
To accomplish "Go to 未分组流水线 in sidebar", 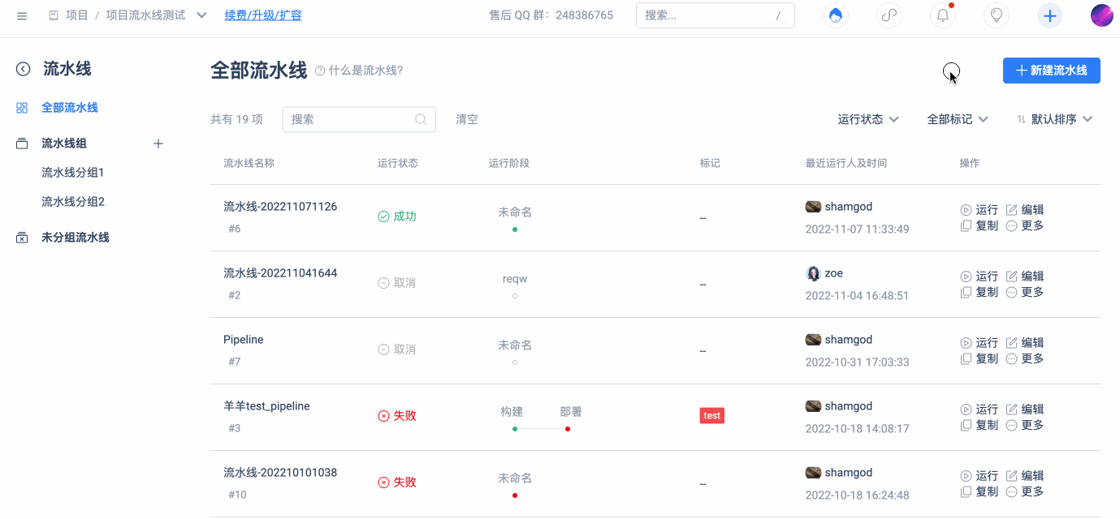I will point(75,238).
